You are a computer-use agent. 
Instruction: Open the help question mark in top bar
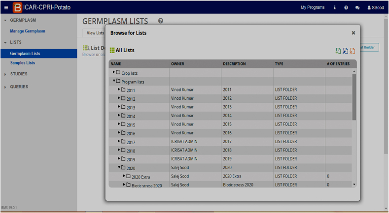[346, 7]
